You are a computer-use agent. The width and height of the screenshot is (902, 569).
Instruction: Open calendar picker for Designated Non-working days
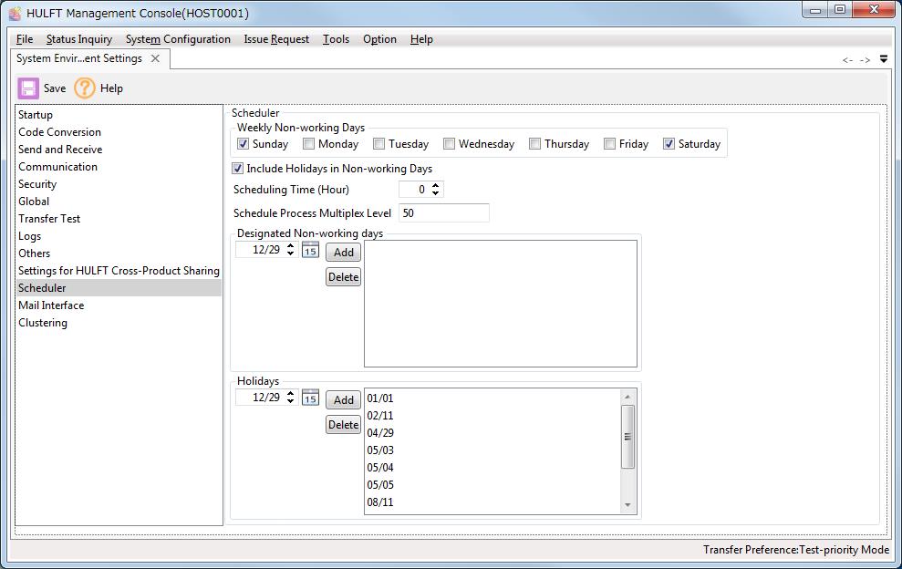310,250
